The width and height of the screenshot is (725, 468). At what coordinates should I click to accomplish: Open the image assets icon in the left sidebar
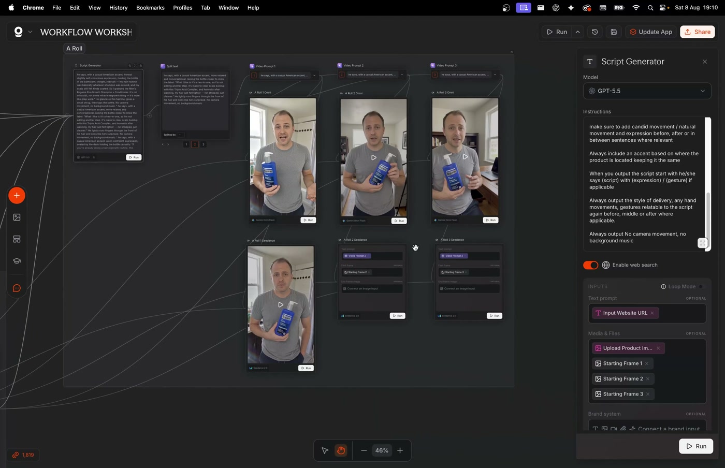coord(17,217)
